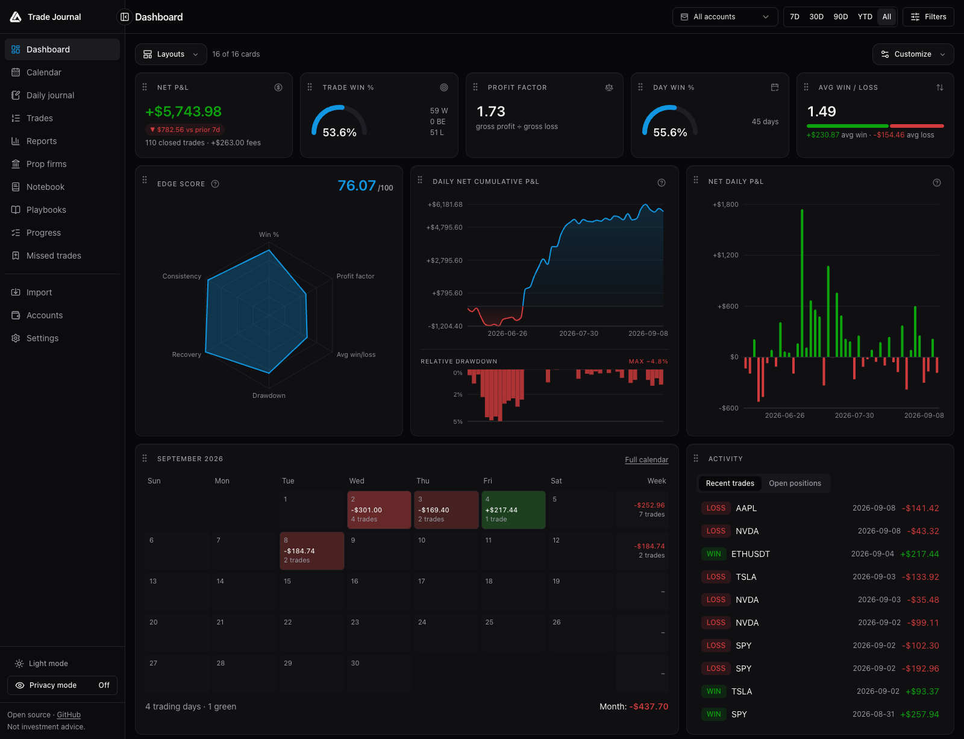Click the Trade Win % gauge

(x=339, y=122)
